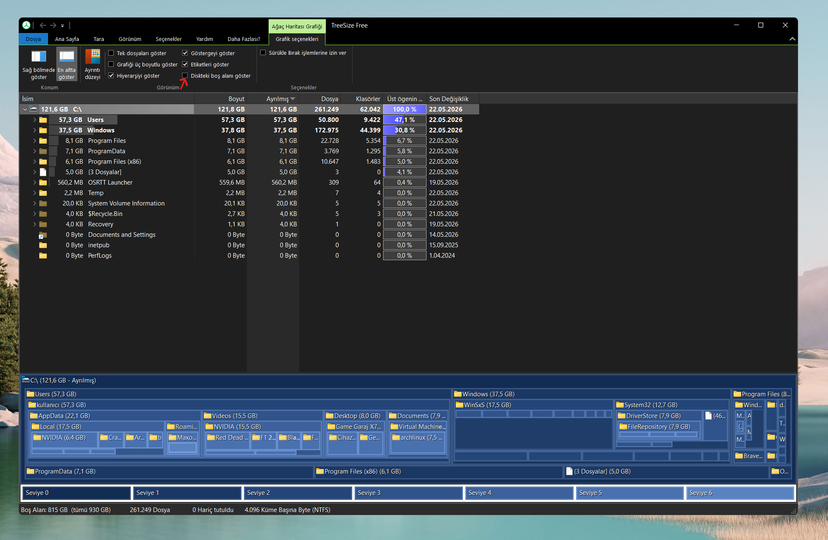Click the [3 Dosyalar] file icon in tree
Screen dimensions: 828x540
point(43,172)
